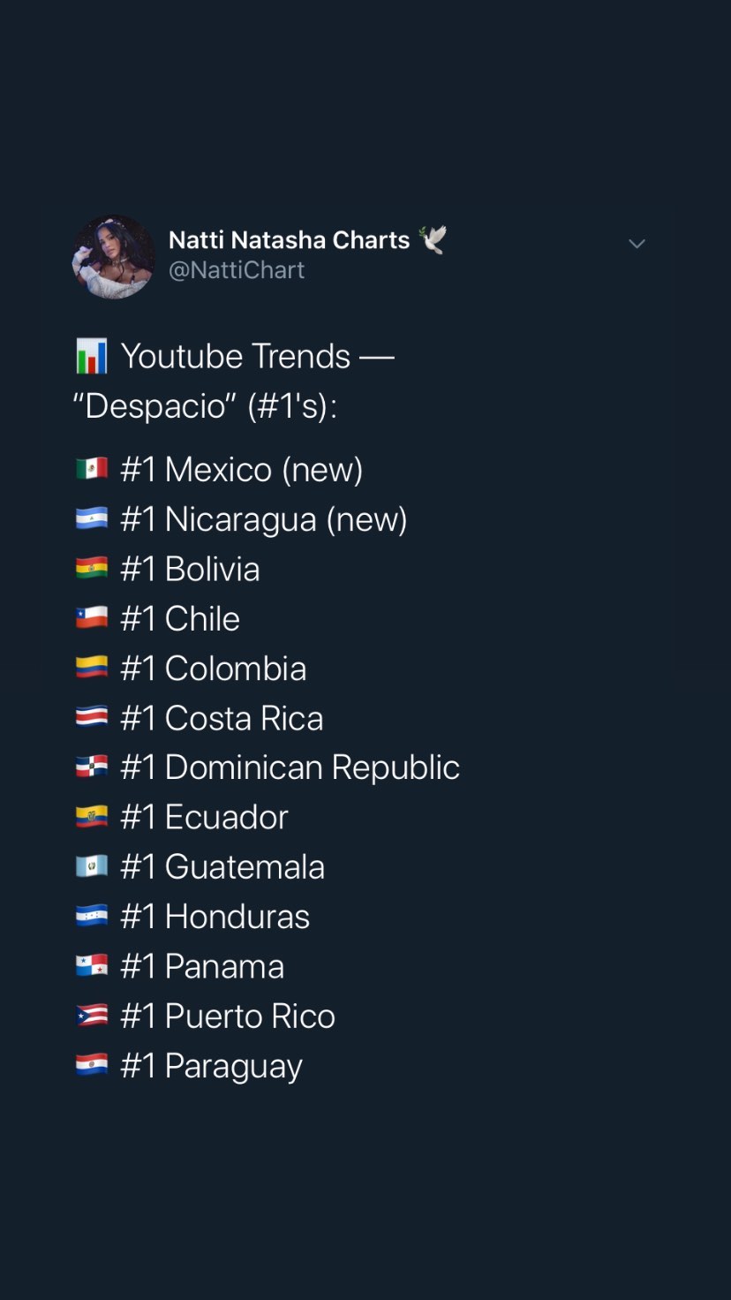This screenshot has width=731, height=1300.
Task: Click the Mexico flag icon
Action: pos(92,469)
